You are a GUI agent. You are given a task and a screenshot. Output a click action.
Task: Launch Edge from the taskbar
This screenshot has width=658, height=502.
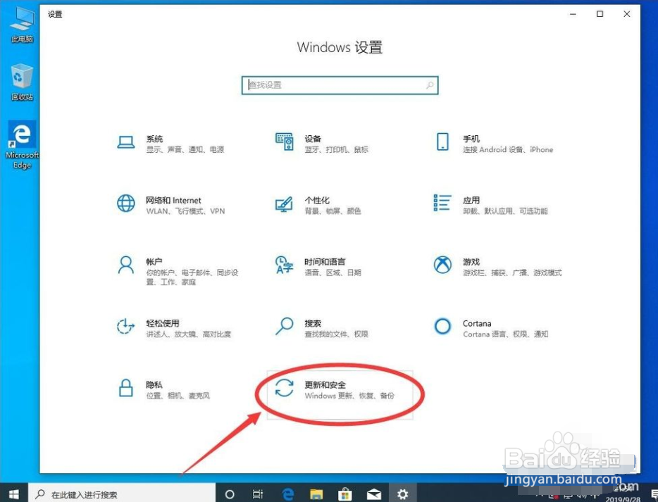pos(288,494)
